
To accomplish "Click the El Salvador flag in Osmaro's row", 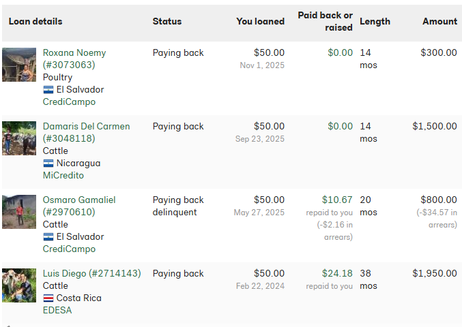I will 48,237.
